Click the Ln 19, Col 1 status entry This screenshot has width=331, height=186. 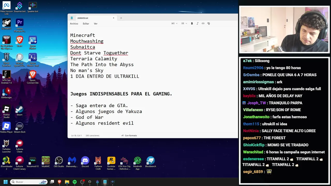(x=76, y=135)
